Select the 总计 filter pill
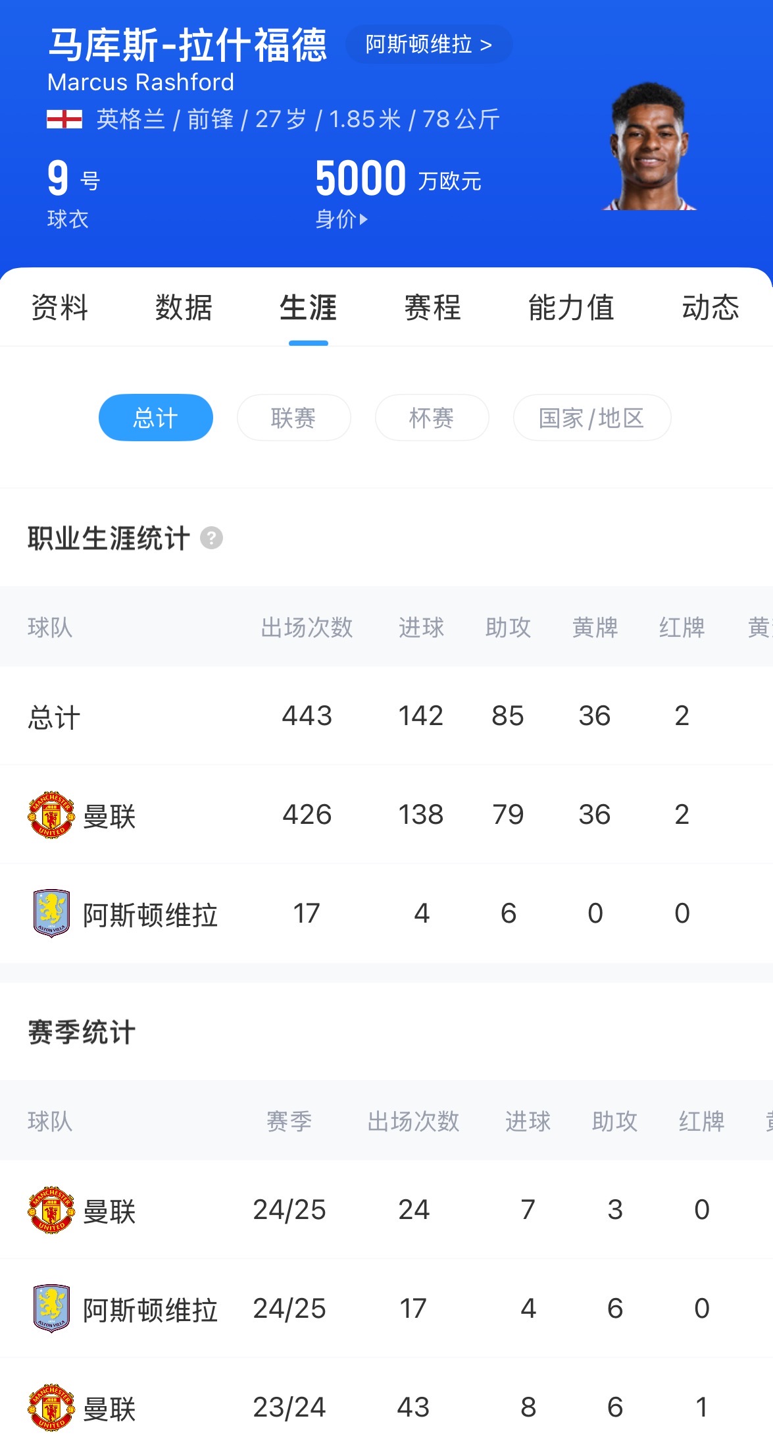 tap(156, 418)
